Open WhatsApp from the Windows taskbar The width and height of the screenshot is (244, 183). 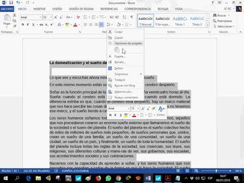pyautogui.click(x=108, y=178)
